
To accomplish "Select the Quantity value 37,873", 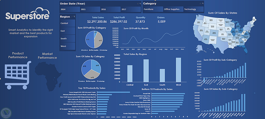I will pyautogui.click(x=140, y=21).
